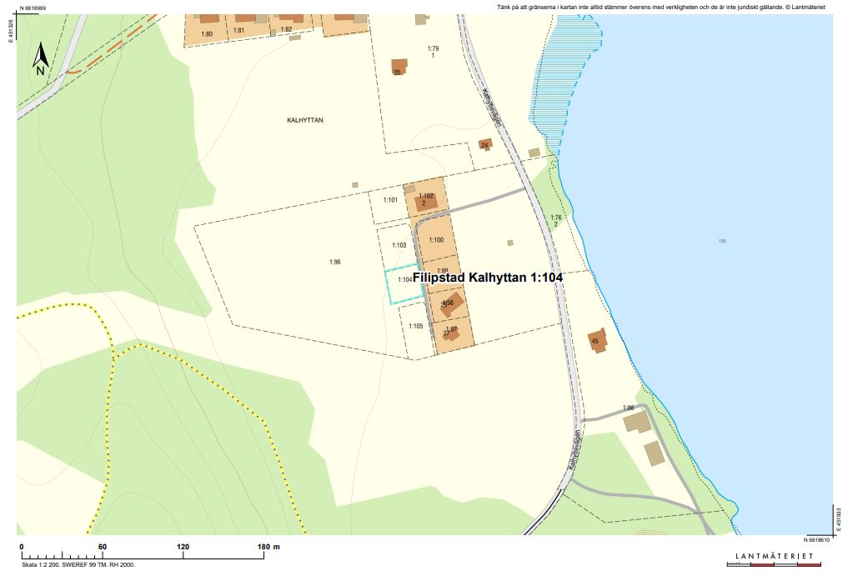Image resolution: width=848 pixels, height=581 pixels.
Task: Select the building numbered 24
Action: click(485, 144)
